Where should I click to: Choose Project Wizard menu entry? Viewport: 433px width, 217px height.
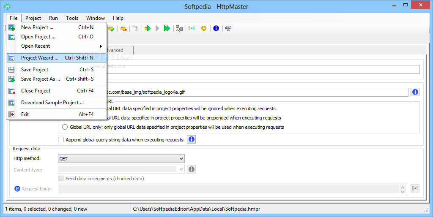[57, 58]
